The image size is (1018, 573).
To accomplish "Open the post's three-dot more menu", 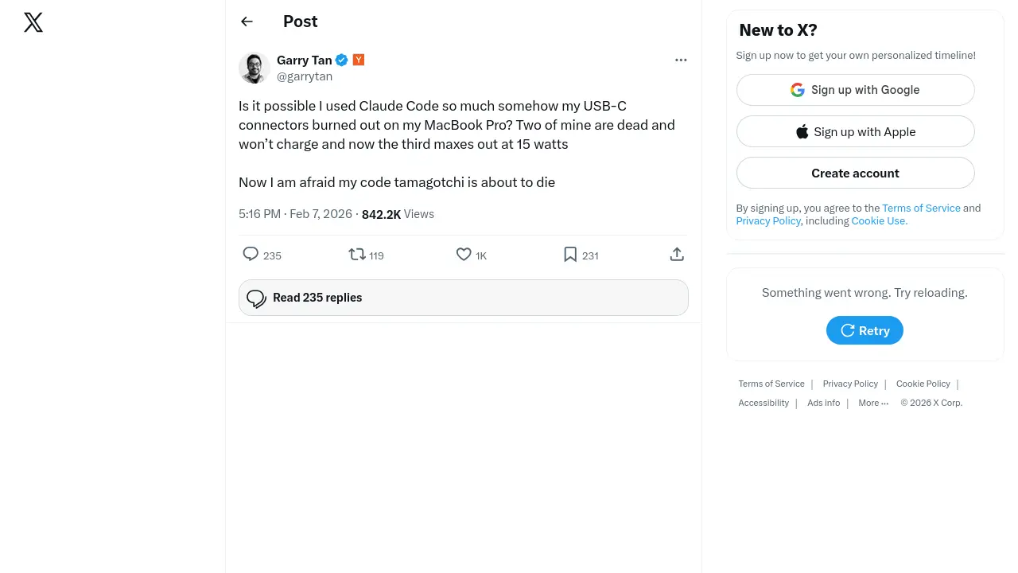I will [681, 60].
